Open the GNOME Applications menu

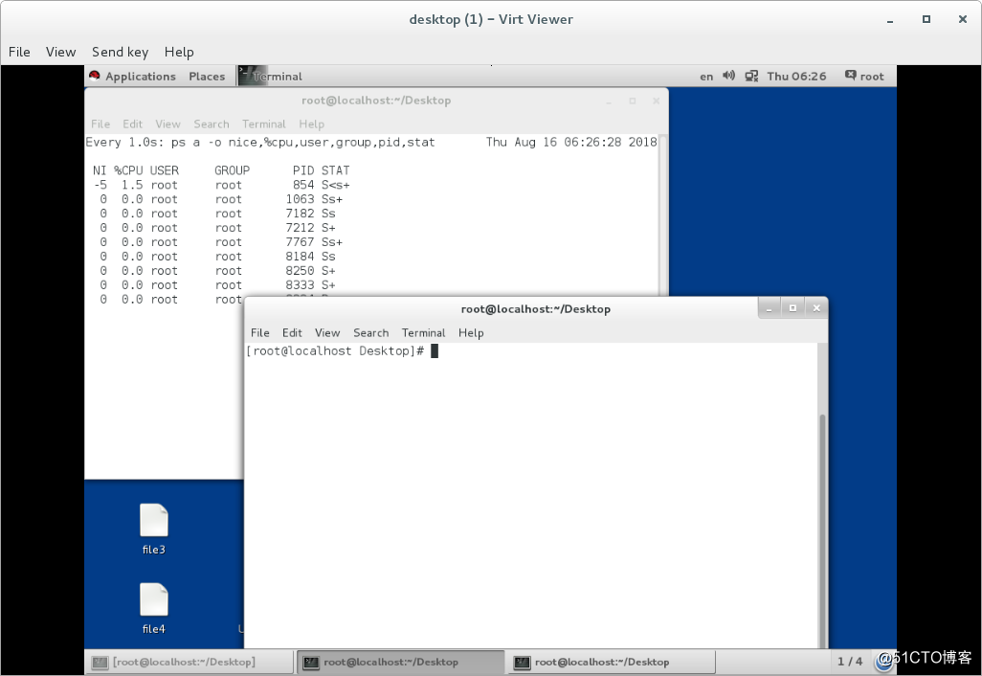pos(141,77)
